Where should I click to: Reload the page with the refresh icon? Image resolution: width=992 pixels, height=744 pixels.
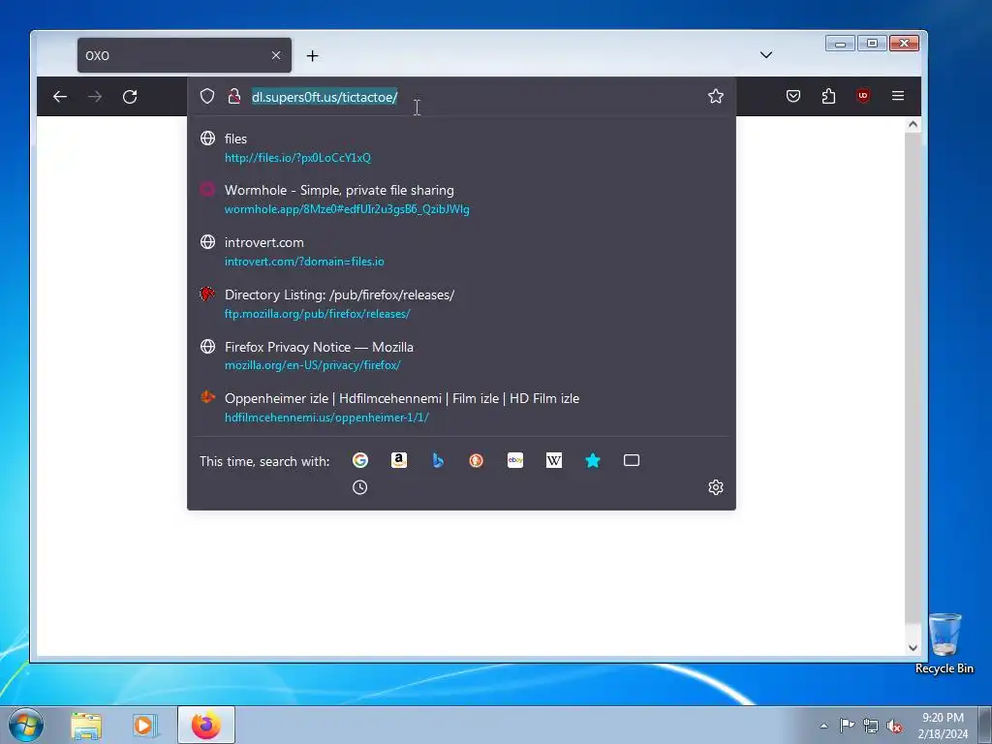[130, 96]
